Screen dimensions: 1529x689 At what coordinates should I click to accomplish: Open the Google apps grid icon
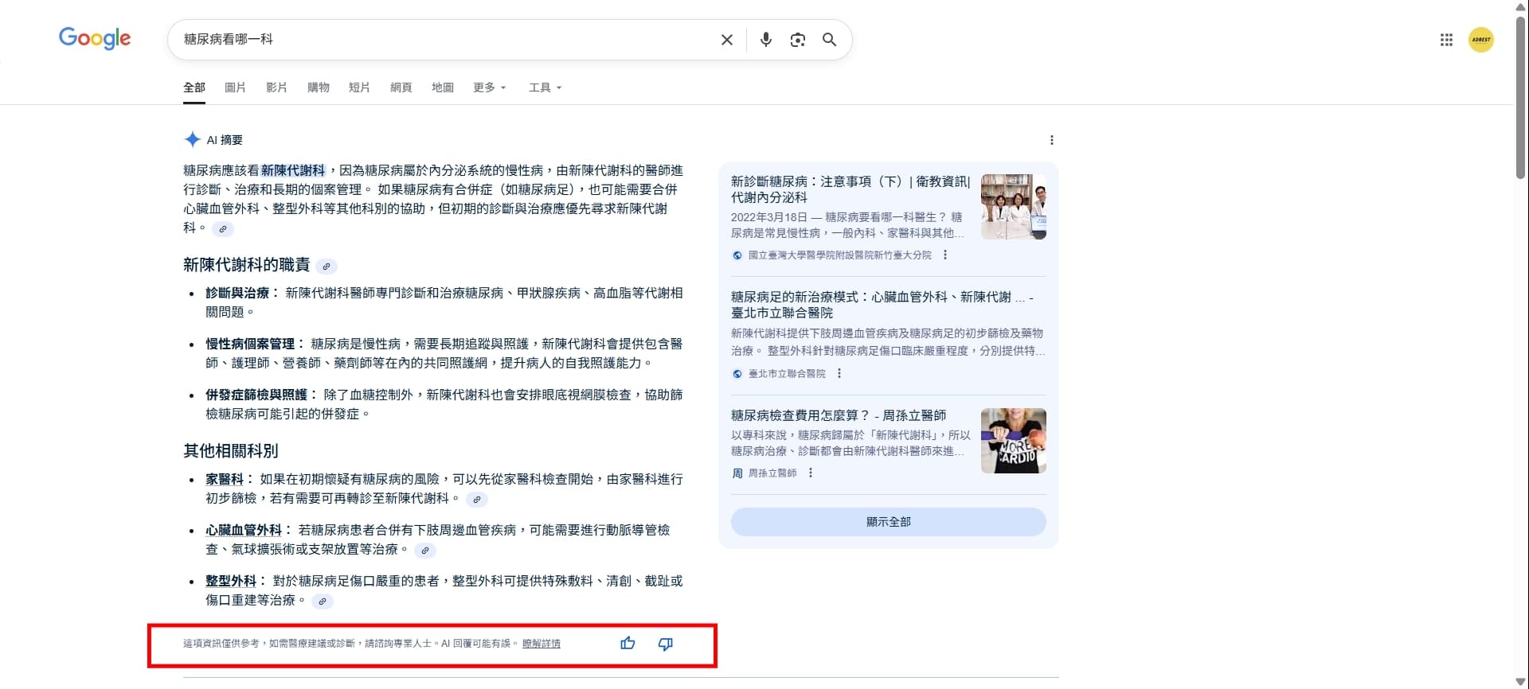tap(1446, 40)
